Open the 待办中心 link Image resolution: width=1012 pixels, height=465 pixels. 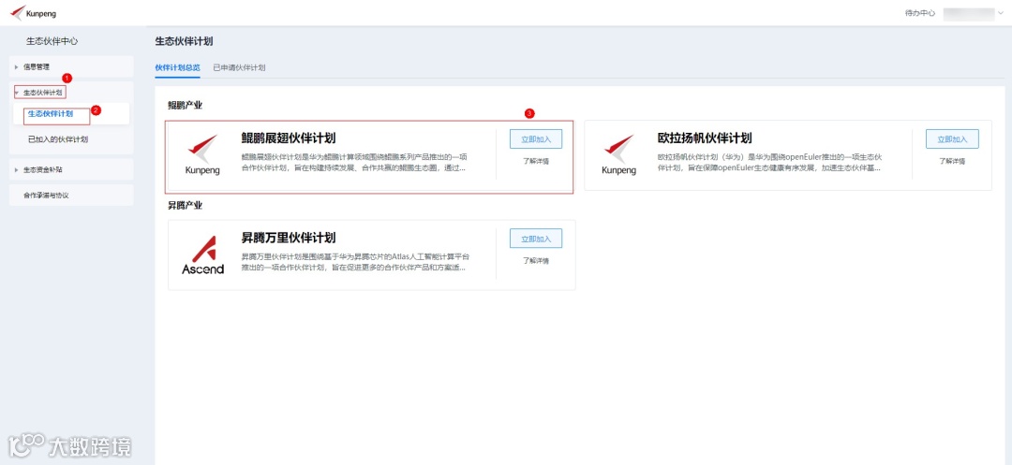pos(920,13)
